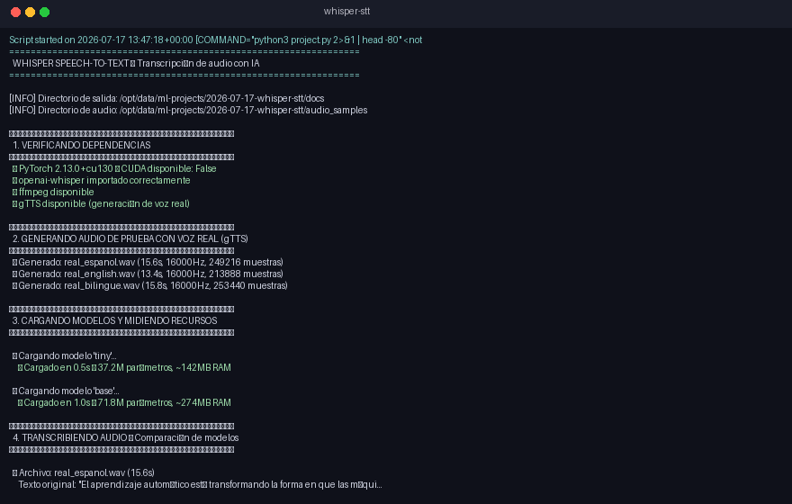The image size is (792, 504).
Task: Click the real_espanol.wav generated line
Action: point(148,262)
